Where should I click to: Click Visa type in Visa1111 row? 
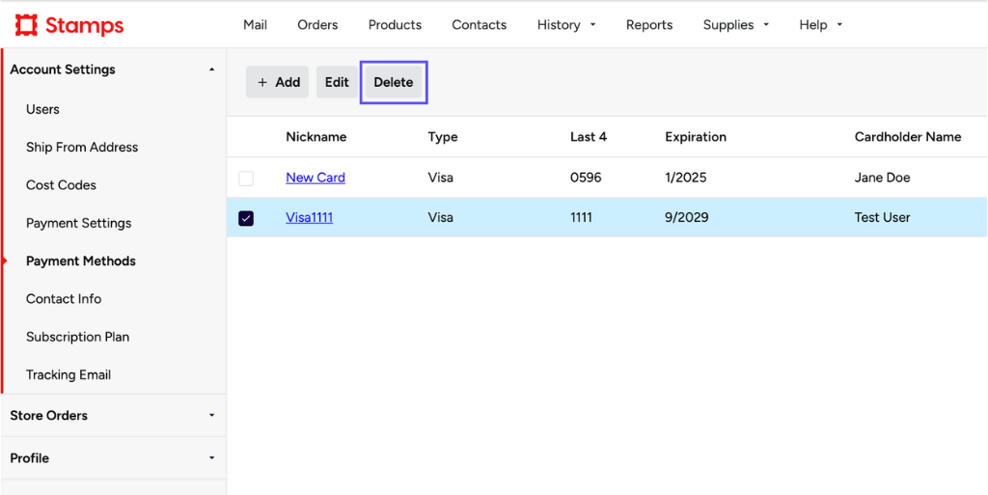(440, 217)
